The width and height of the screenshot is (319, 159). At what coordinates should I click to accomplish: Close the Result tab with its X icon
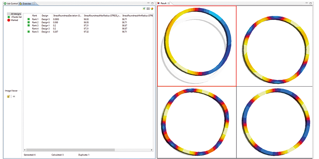169,3
